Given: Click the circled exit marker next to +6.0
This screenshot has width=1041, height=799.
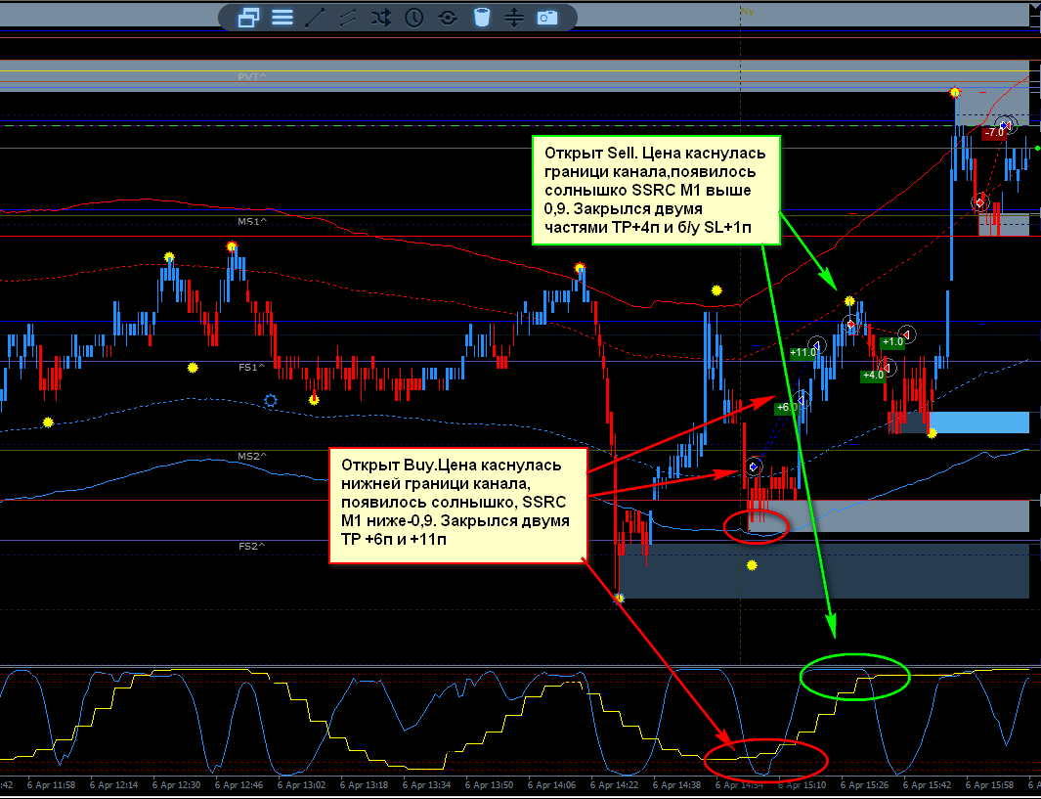Looking at the screenshot, I should [802, 401].
